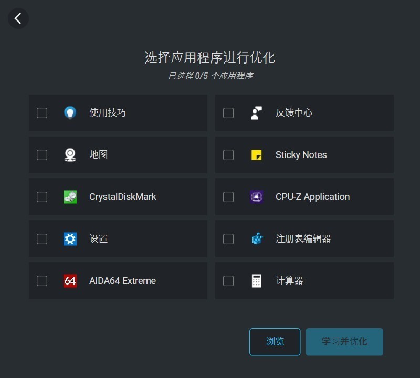Click the 计算器 Calculator icon
Screen dimensions: 420x378
(x=257, y=280)
